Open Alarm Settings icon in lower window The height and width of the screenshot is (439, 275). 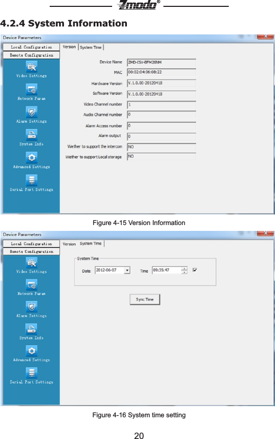pos(32,307)
